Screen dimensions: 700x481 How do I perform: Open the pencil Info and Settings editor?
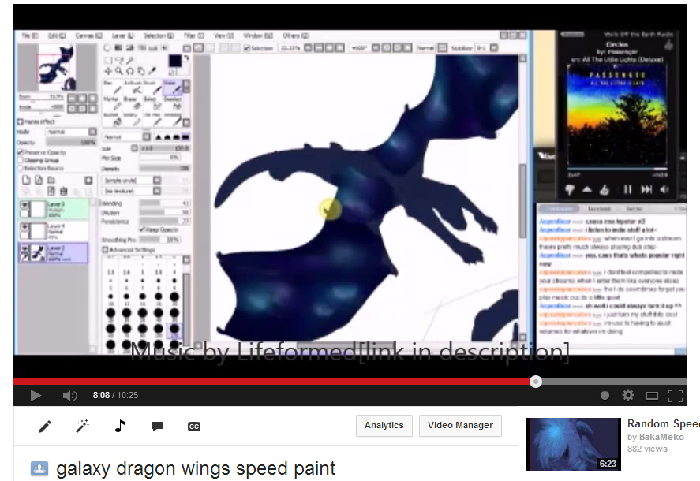tap(45, 427)
